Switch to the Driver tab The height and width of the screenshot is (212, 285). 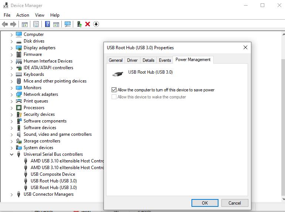pyautogui.click(x=132, y=60)
